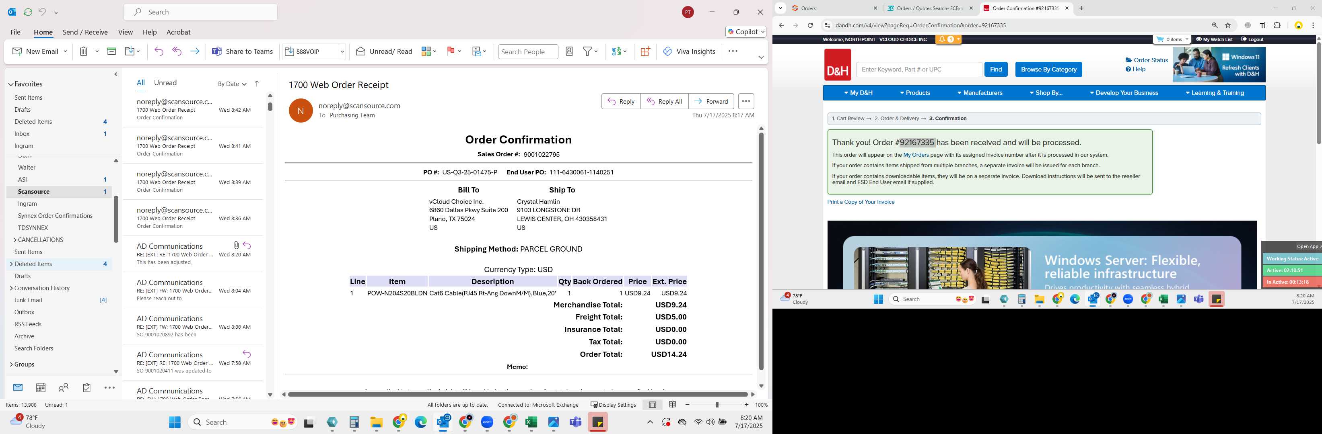
Task: Open the Acrobat tab in Outlook
Action: [179, 32]
